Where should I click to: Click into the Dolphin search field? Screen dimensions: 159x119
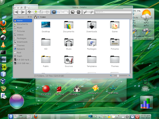[x=113, y=12]
